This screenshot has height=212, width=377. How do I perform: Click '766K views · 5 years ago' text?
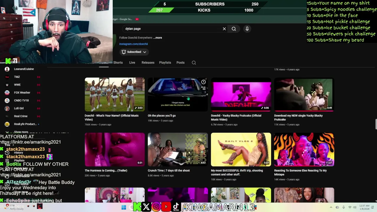click(98, 125)
